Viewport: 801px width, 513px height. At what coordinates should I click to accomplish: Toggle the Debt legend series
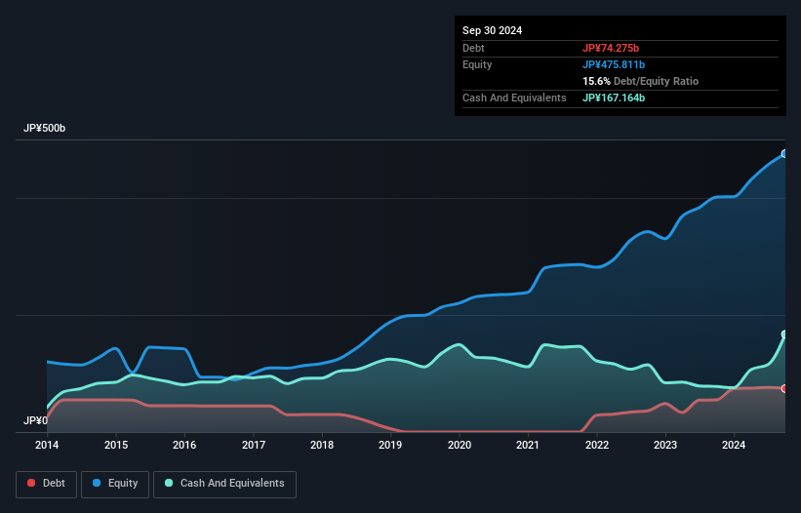(x=47, y=483)
